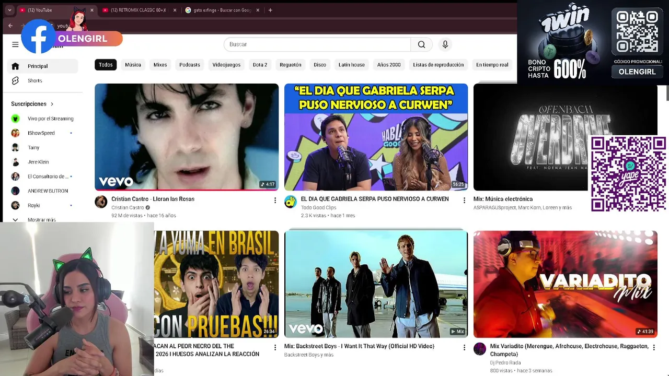Close the RETROMIX CLASSIC tab
669x376 pixels.
tap(175, 10)
